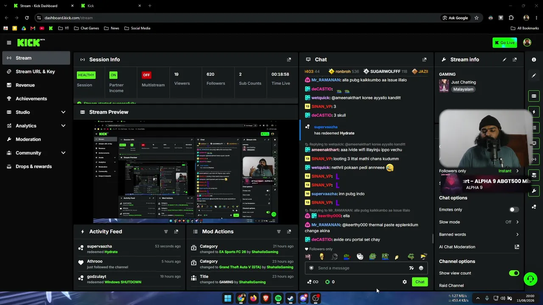Open the Chat Games bookmark folder
The width and height of the screenshot is (543, 305).
click(87, 28)
